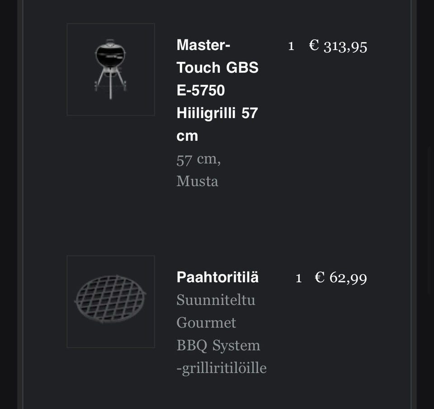Open the Paahtoritilä product title
Screen dimensions: 434x409
217,277
